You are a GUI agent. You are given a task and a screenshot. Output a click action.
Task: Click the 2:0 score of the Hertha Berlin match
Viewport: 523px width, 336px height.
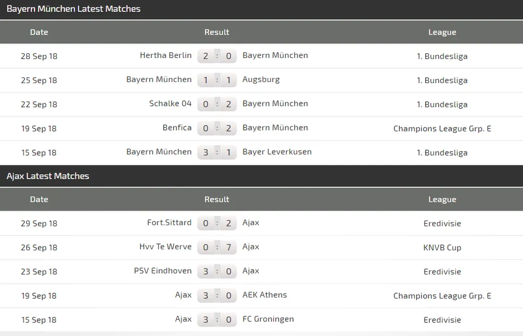click(217, 56)
